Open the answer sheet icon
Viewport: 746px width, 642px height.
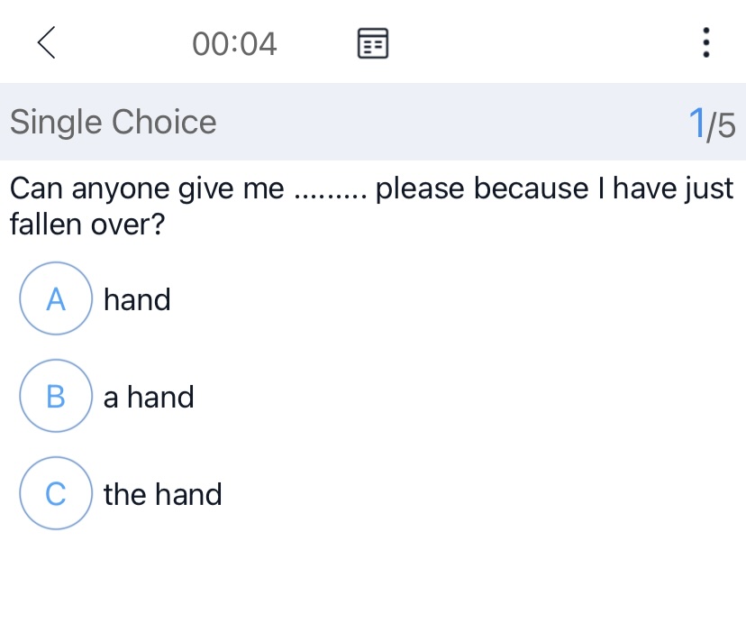pyautogui.click(x=373, y=43)
